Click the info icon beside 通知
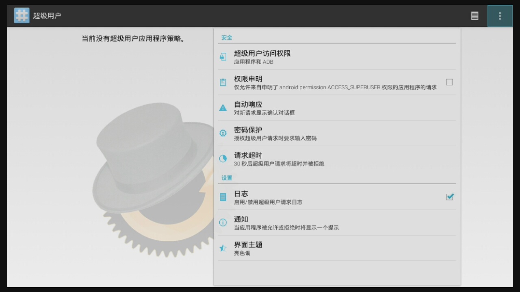The image size is (520, 292). [223, 223]
